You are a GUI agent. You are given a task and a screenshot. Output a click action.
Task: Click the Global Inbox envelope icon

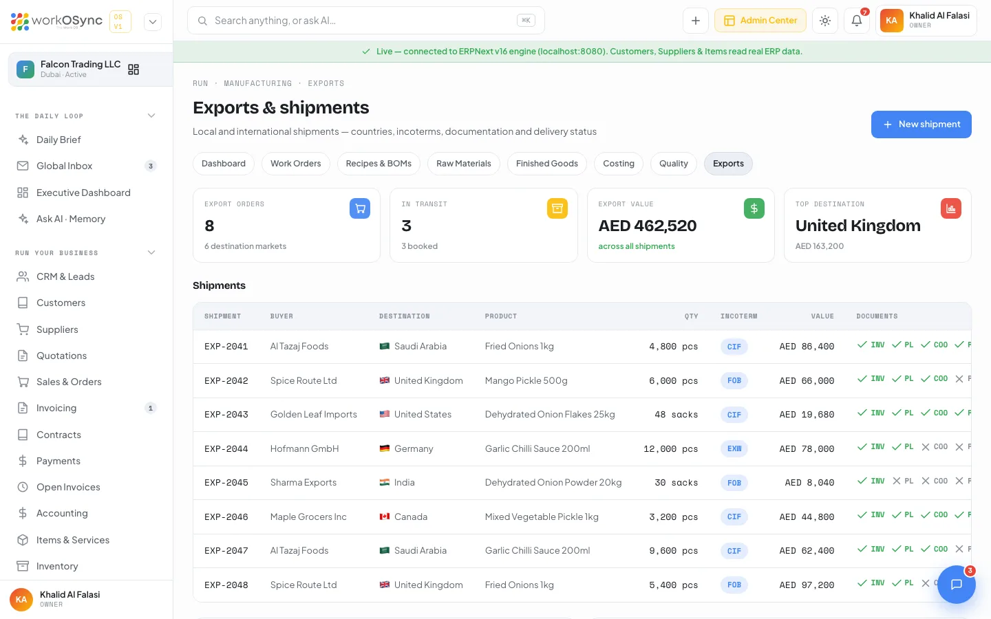coord(23,166)
